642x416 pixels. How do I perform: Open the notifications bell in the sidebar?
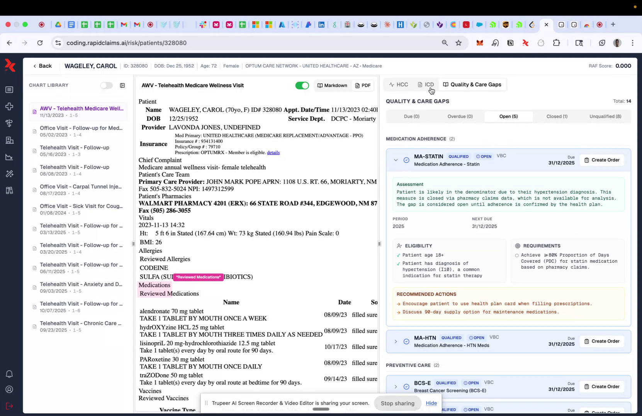[x=9, y=374]
